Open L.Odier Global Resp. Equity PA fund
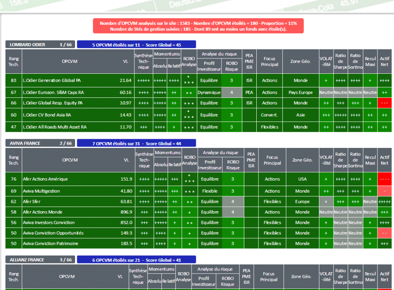Image resolution: width=394 pixels, height=290 pixels. (x=53, y=103)
